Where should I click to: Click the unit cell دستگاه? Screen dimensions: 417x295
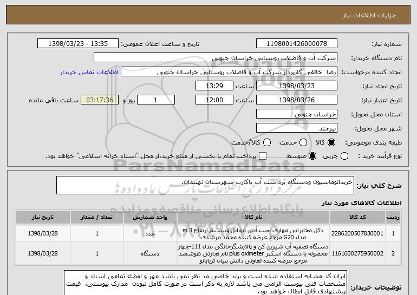coord(150,253)
